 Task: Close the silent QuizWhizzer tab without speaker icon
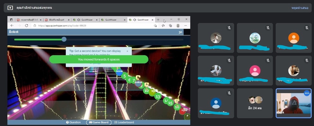[124, 20]
